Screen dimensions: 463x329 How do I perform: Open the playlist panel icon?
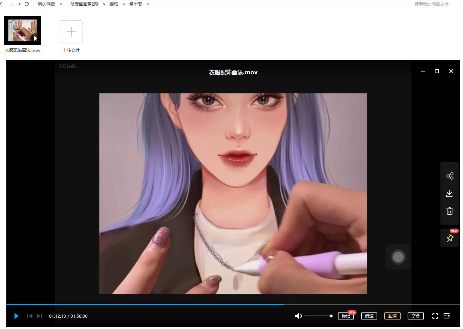446,316
